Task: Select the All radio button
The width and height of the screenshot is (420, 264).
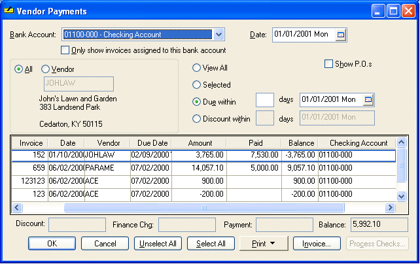Action: tap(18, 69)
